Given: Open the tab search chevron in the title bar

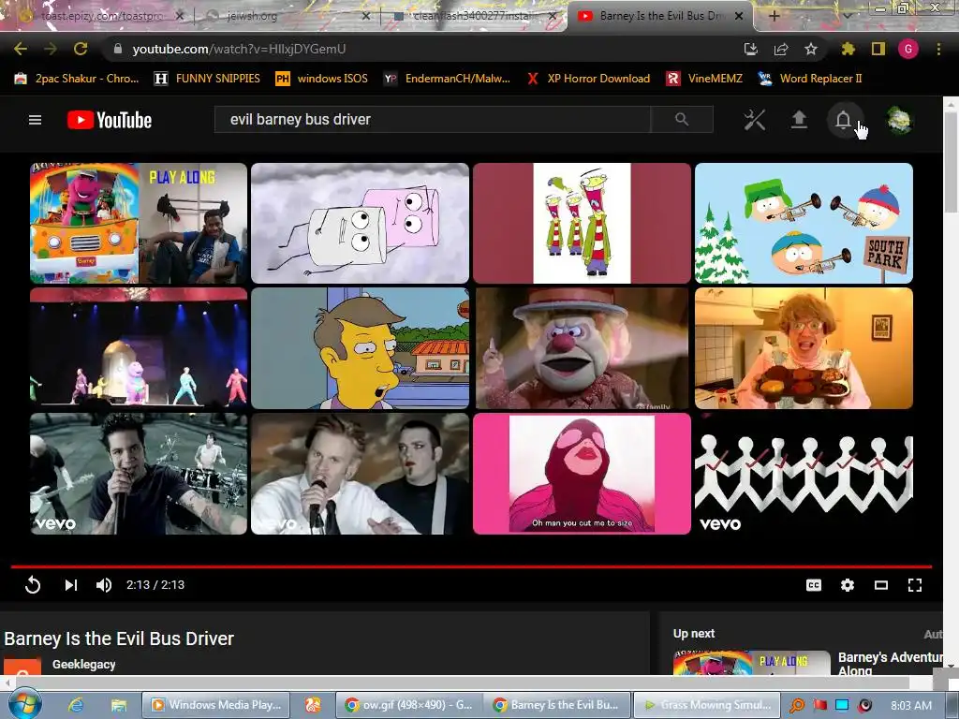Looking at the screenshot, I should [848, 16].
